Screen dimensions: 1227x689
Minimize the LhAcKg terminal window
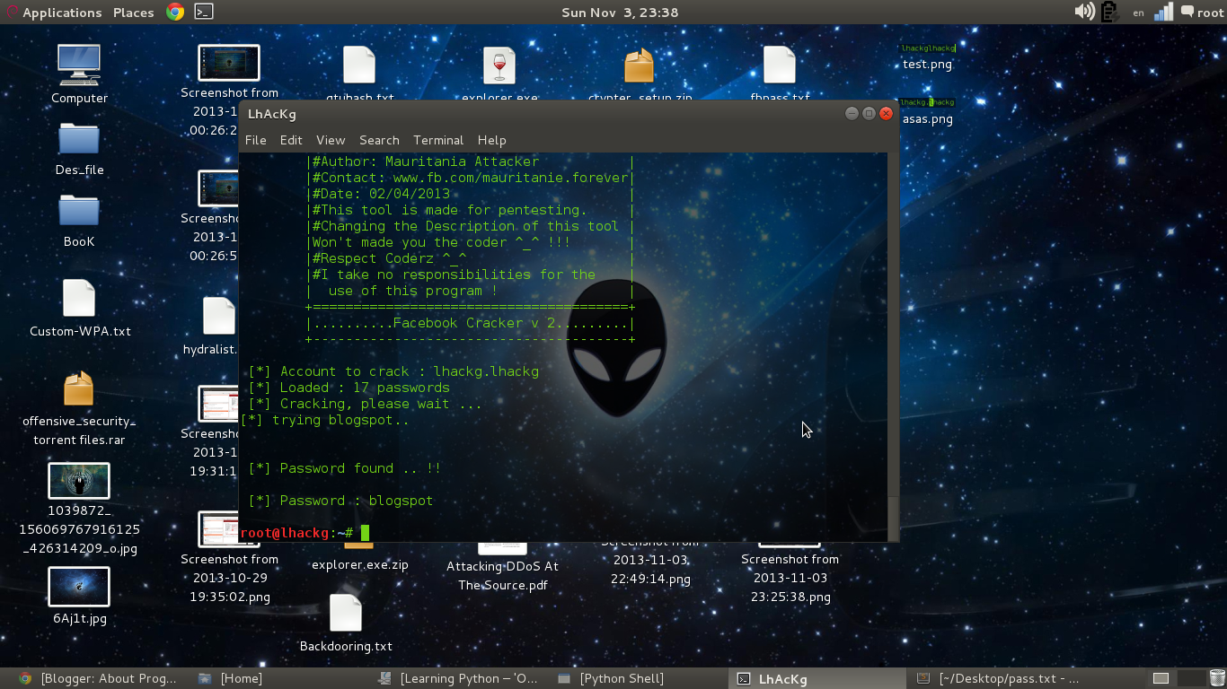coord(852,113)
